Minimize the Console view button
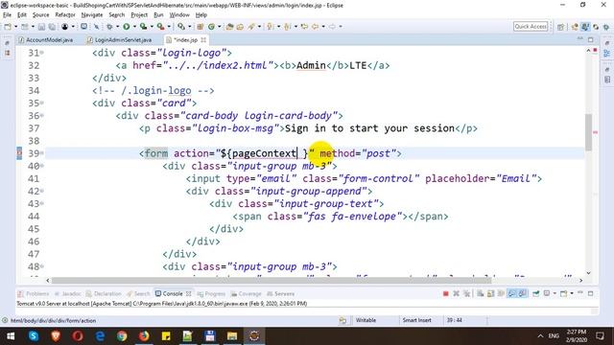 [x=580, y=293]
